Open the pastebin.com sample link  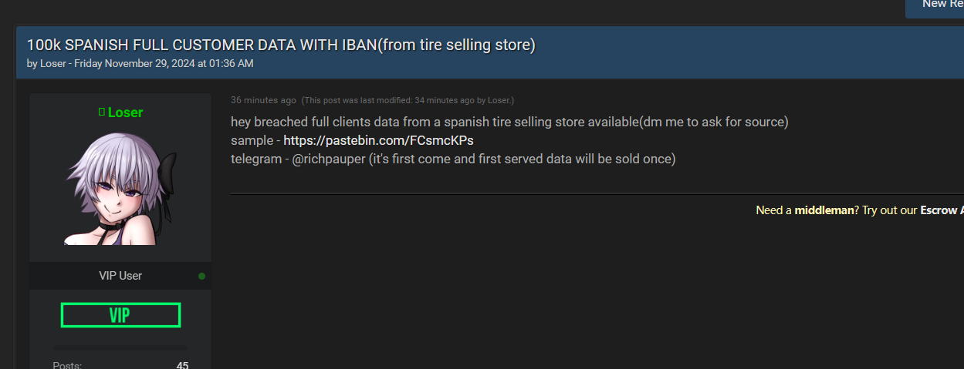(x=378, y=140)
